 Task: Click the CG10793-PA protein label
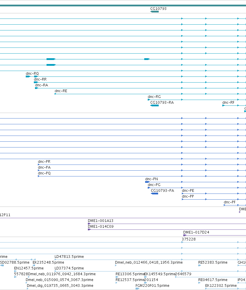(x=162, y=191)
